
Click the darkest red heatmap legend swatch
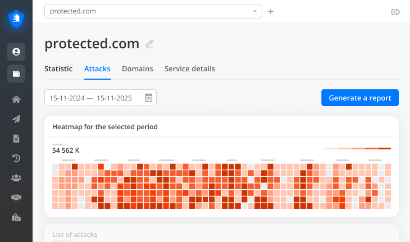(384, 149)
